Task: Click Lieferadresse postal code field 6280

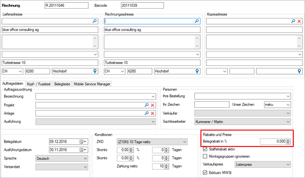Action: tap(37, 71)
